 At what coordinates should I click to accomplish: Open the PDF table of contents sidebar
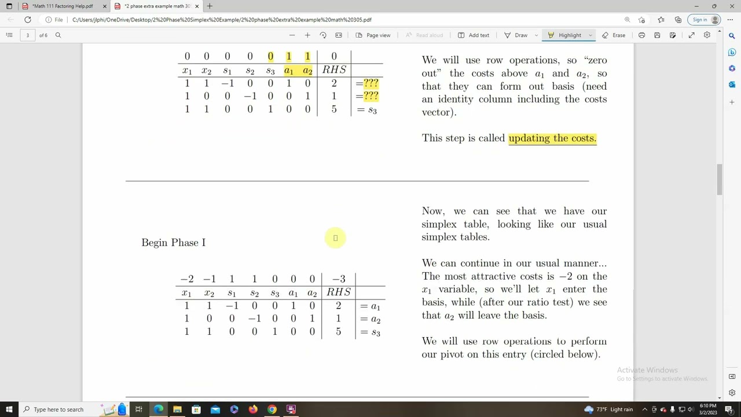(9, 35)
